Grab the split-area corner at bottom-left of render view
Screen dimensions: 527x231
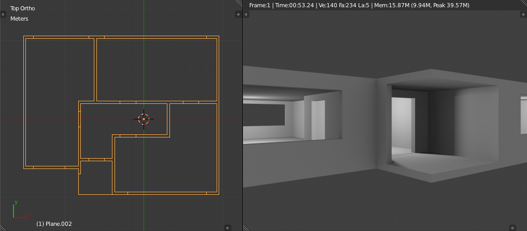click(x=246, y=228)
